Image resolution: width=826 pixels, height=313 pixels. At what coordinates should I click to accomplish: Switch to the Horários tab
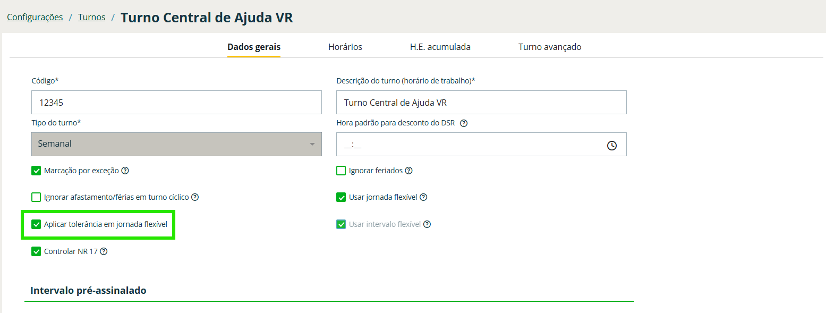pos(345,47)
